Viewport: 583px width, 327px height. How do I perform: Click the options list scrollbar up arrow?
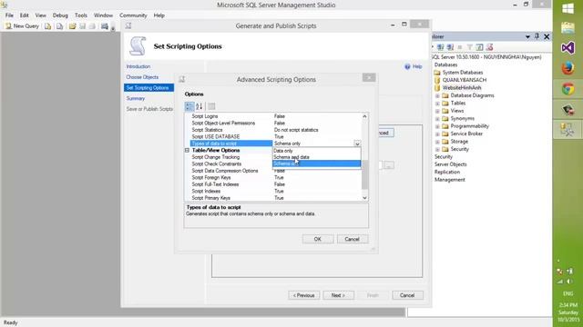coord(364,116)
